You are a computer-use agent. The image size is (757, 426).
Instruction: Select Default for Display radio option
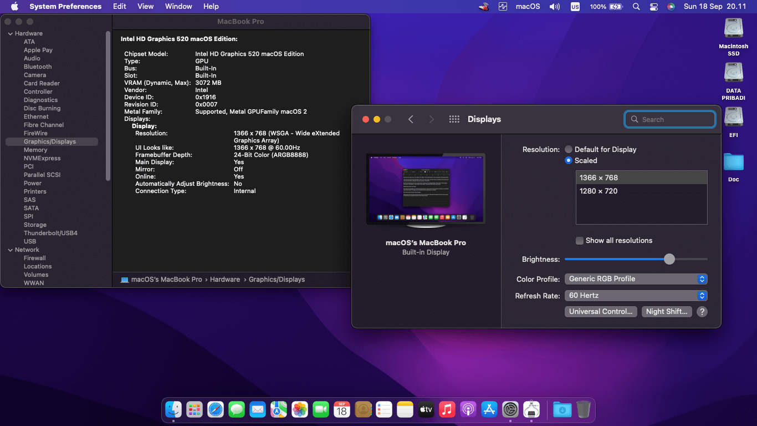coord(569,149)
